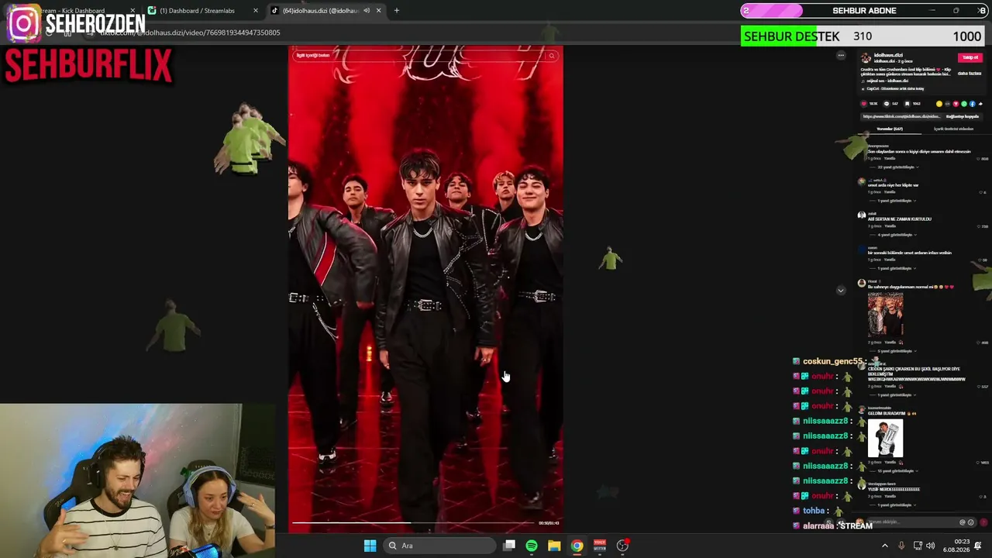The height and width of the screenshot is (558, 992).
Task: Open the idolhaus.dizi profile avatar
Action: click(x=866, y=58)
